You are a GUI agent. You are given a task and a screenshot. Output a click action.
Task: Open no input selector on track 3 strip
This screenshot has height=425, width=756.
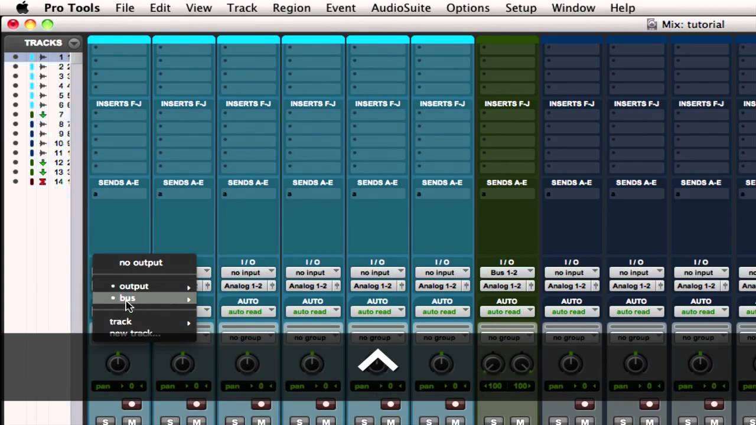(x=248, y=273)
